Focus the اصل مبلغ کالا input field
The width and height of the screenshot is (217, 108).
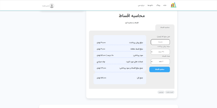click(x=160, y=42)
